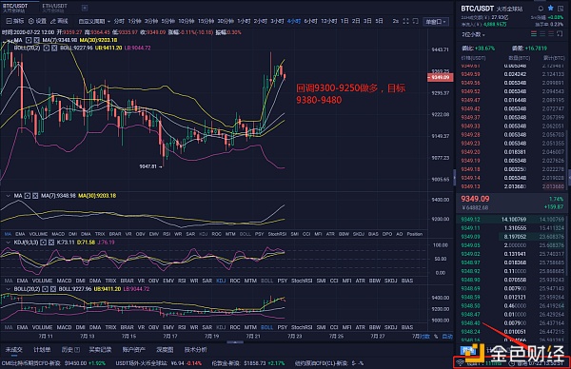The image size is (571, 369).
Task: Open MA indicator settings on main chart
Action: point(29,40)
